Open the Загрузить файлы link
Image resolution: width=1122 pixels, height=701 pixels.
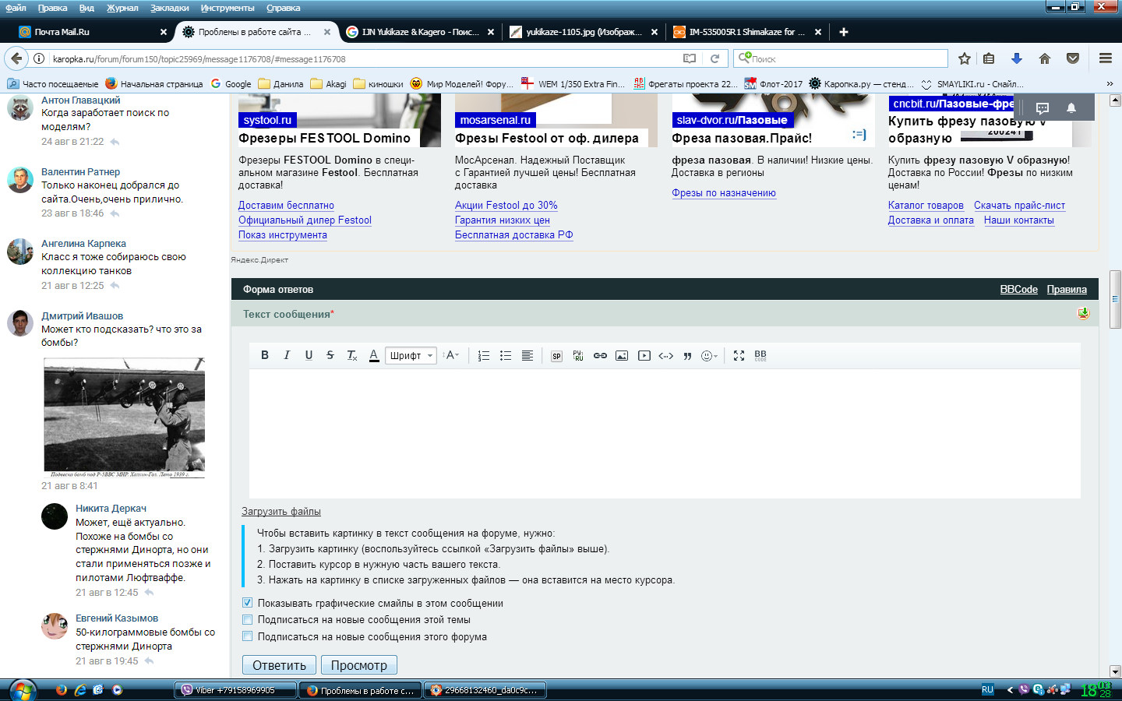pos(281,512)
